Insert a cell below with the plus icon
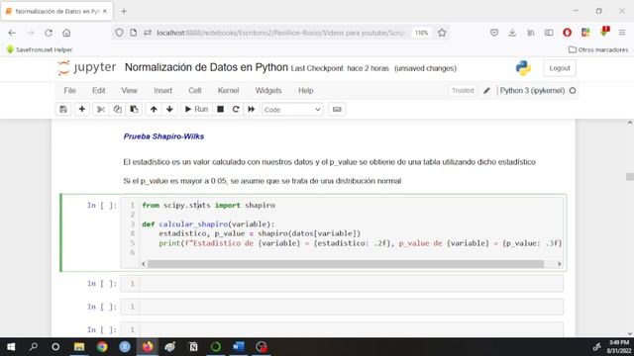This screenshot has height=356, width=634. pos(82,110)
